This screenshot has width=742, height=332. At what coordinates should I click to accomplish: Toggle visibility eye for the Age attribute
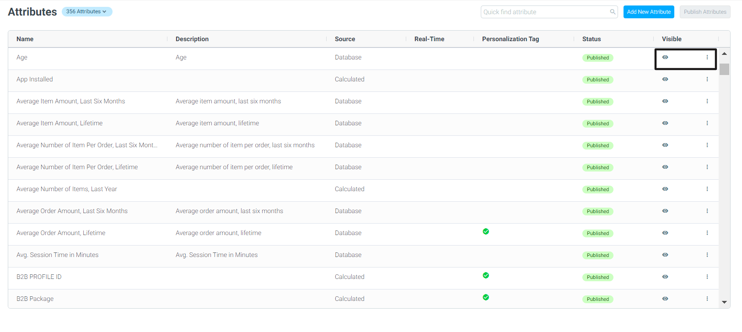tap(665, 57)
